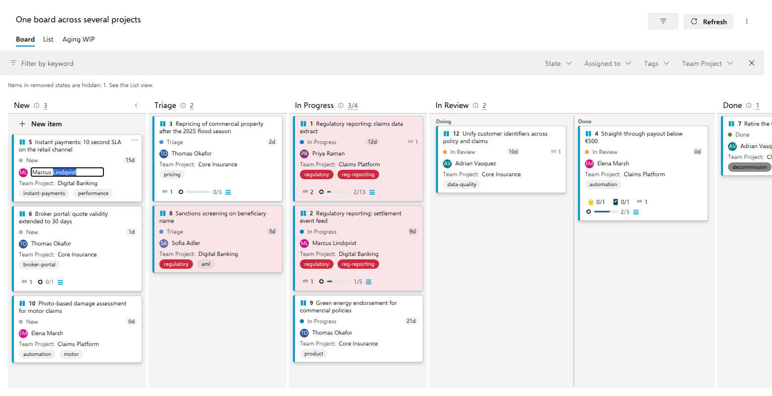Open ellipsis menu on Instant payments card
Viewport: 772px width, 396px height.
tap(135, 141)
